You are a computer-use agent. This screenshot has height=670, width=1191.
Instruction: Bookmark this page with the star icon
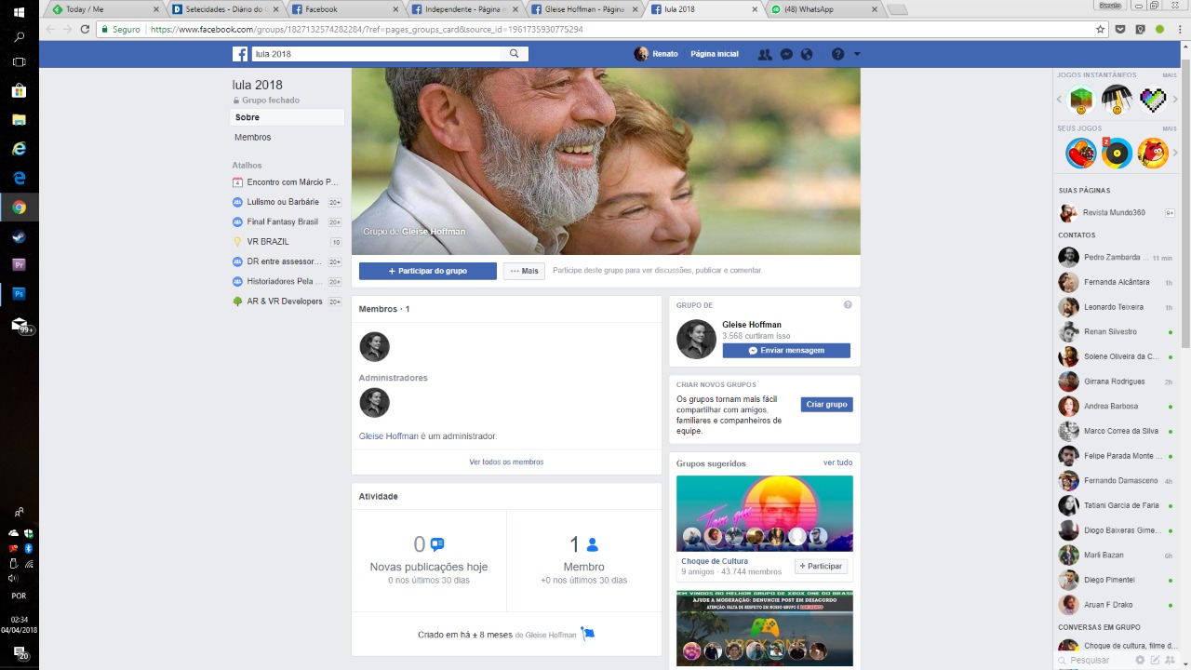point(1101,29)
